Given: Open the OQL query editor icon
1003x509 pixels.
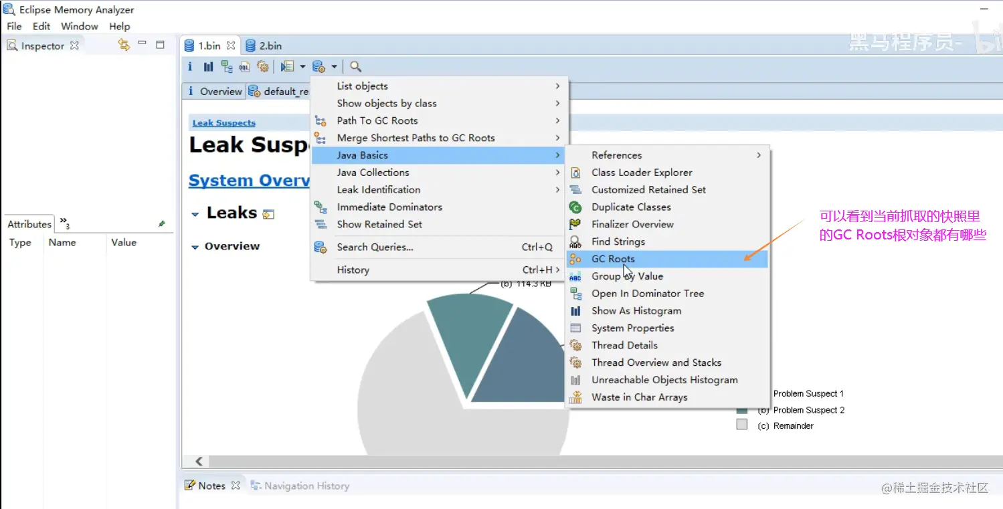Looking at the screenshot, I should point(245,66).
